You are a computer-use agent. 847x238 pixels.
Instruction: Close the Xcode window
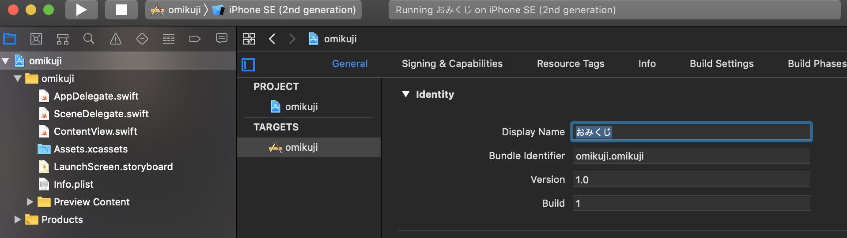(x=13, y=10)
